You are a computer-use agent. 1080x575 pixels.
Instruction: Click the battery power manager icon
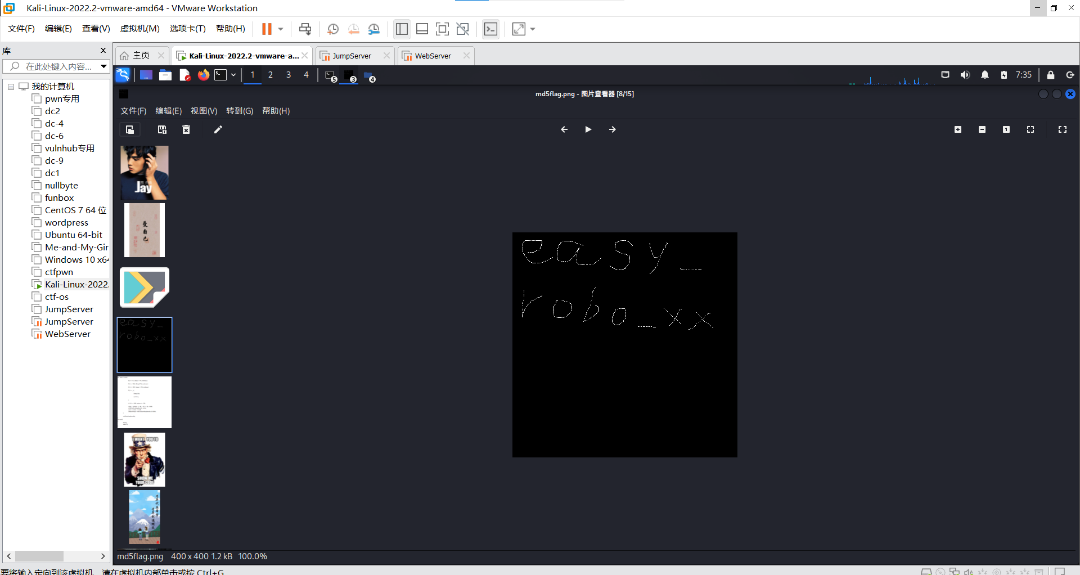point(1004,75)
